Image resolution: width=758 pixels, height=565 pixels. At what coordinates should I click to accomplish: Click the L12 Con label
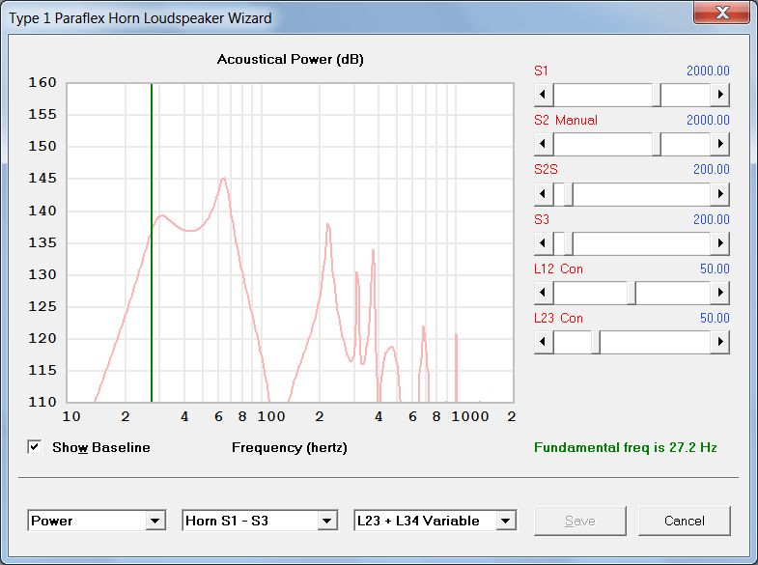click(x=558, y=268)
